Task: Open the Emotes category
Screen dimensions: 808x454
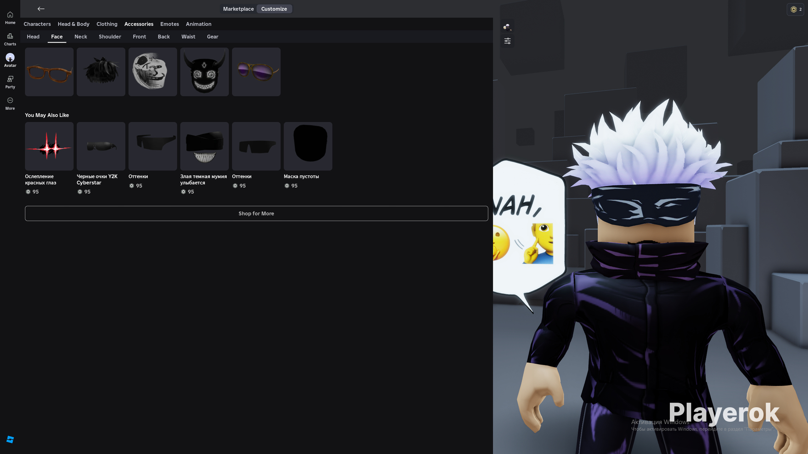Action: [170, 24]
